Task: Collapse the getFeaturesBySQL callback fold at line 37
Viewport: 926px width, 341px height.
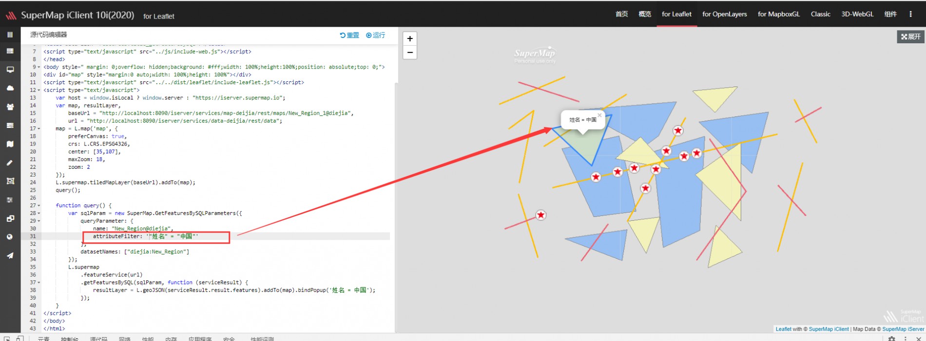Action: point(39,283)
